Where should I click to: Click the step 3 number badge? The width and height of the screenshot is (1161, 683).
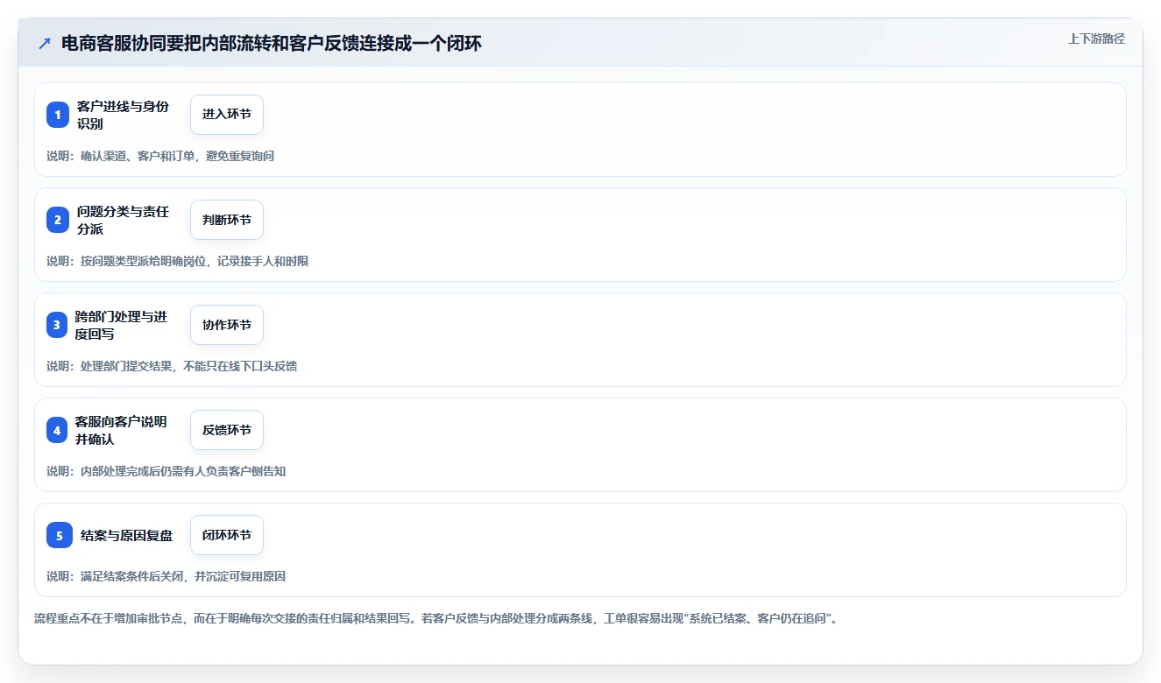57,325
